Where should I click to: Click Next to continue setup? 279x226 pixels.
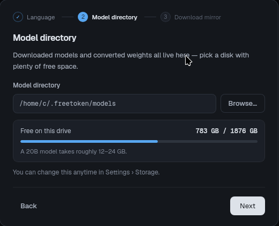tap(247, 206)
